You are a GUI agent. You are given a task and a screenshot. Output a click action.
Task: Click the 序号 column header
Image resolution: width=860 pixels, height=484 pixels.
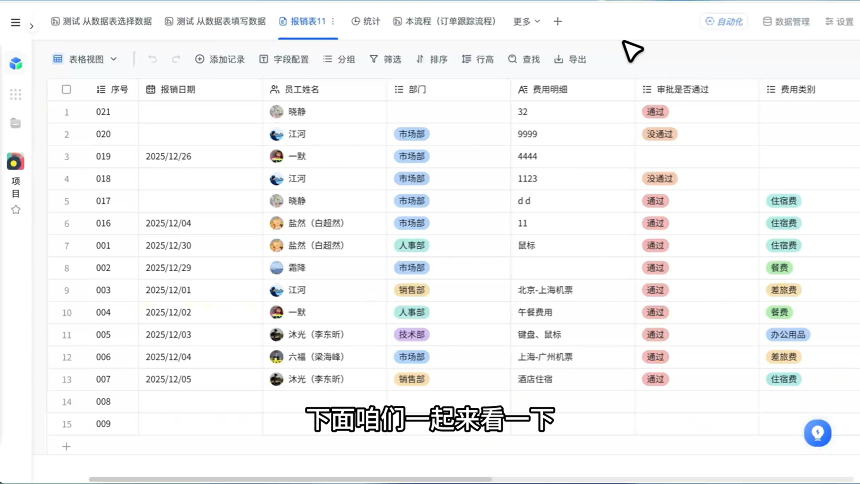(x=112, y=89)
